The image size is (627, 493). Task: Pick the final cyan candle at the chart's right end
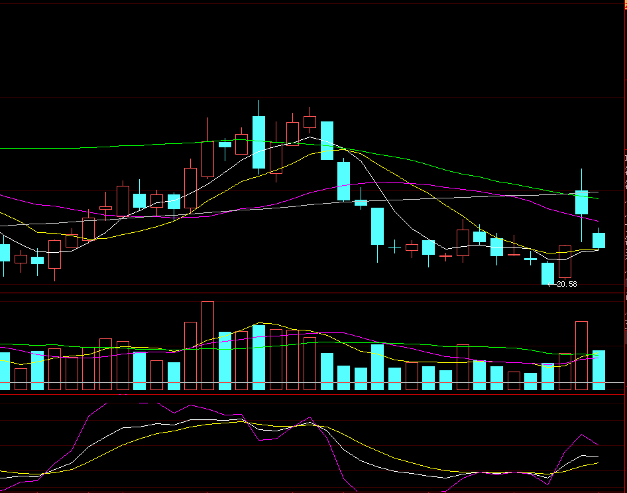[598, 240]
